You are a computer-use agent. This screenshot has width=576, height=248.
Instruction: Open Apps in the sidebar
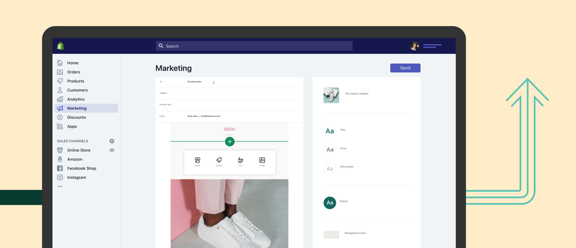(72, 127)
